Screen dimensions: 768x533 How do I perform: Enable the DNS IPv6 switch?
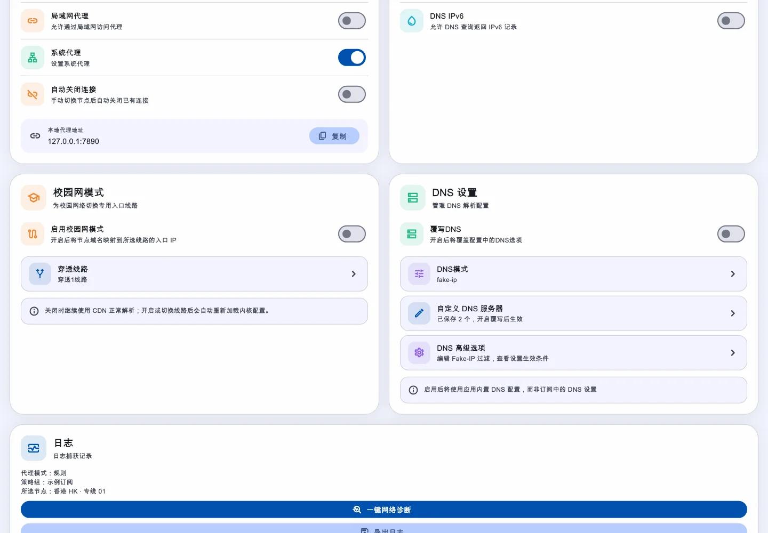click(x=731, y=21)
